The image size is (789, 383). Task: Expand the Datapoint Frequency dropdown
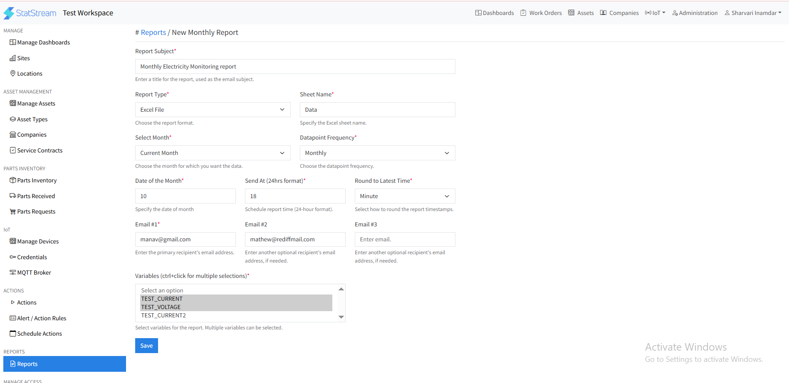coord(376,152)
